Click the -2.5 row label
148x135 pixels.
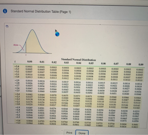pyautogui.click(x=17, y=91)
